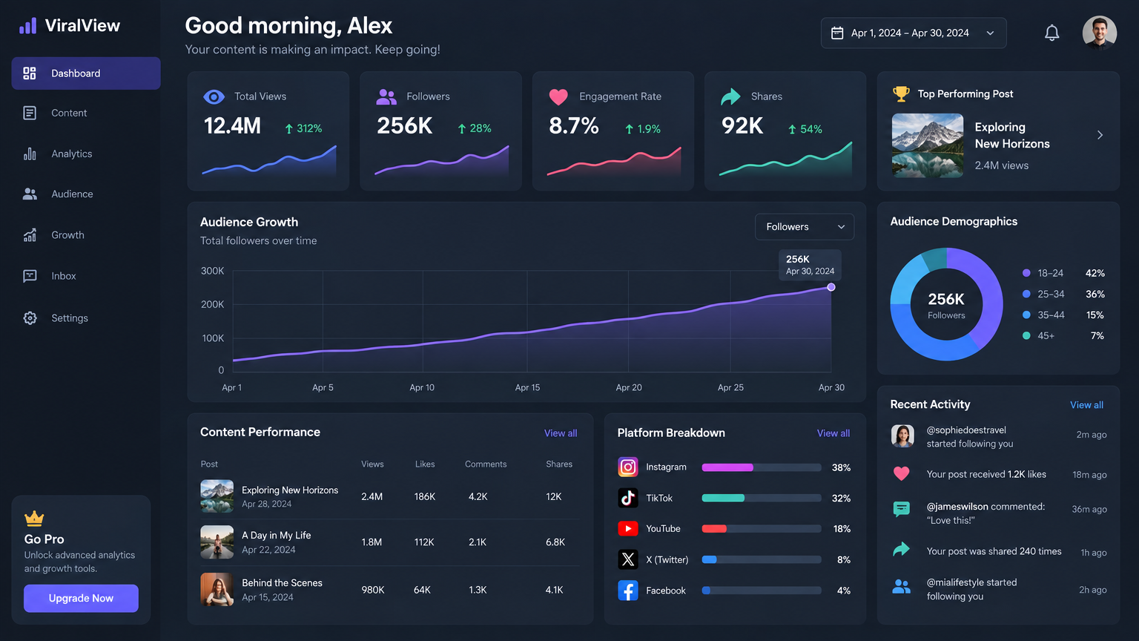Screen dimensions: 1139x641
Task: Open notifications bell icon
Action: [x=1051, y=33]
